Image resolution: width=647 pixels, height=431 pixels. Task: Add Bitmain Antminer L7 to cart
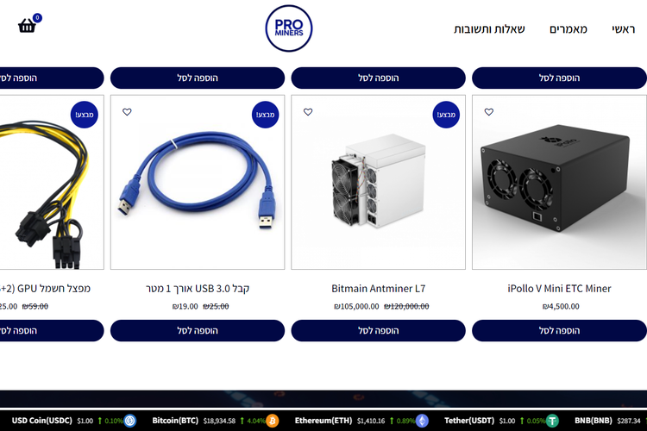point(379,330)
